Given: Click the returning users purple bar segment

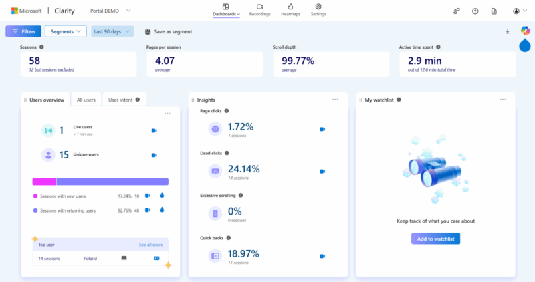Looking at the screenshot, I should (x=112, y=181).
